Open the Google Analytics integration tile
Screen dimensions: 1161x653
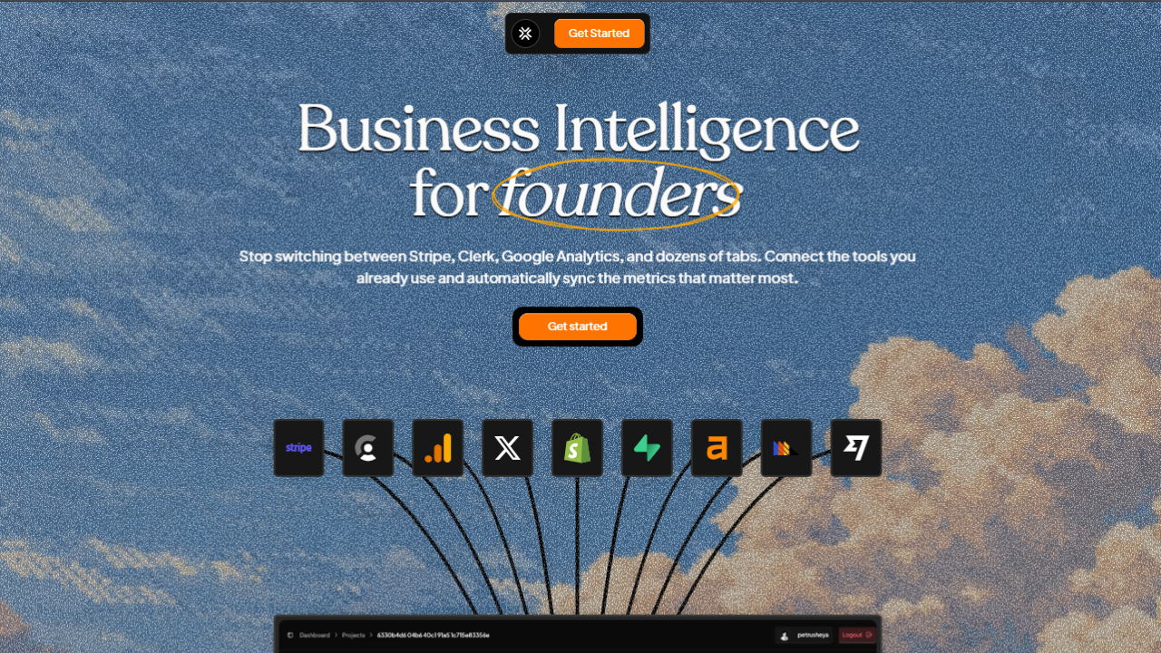438,448
